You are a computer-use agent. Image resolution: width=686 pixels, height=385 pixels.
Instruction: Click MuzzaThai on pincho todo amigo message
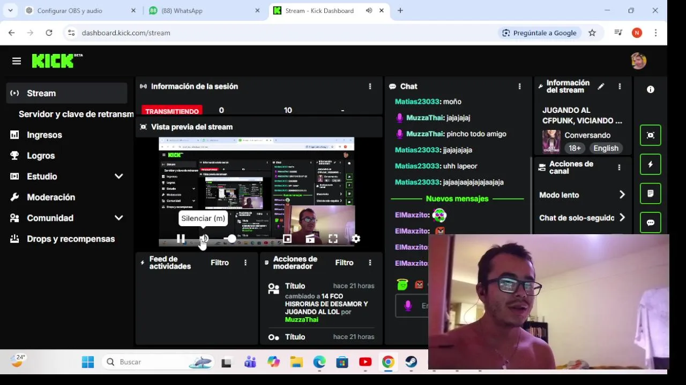click(x=424, y=134)
